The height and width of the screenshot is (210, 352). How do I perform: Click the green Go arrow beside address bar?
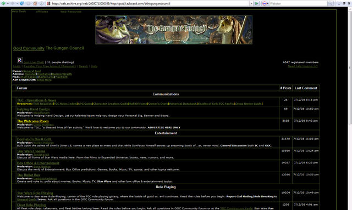click(x=257, y=3)
